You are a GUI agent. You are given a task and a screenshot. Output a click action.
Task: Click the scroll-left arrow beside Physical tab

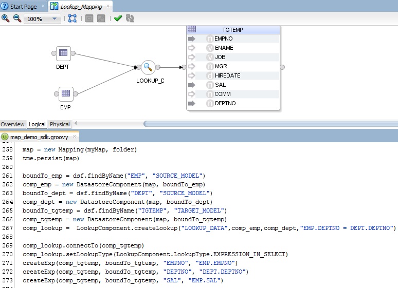pyautogui.click(x=76, y=124)
